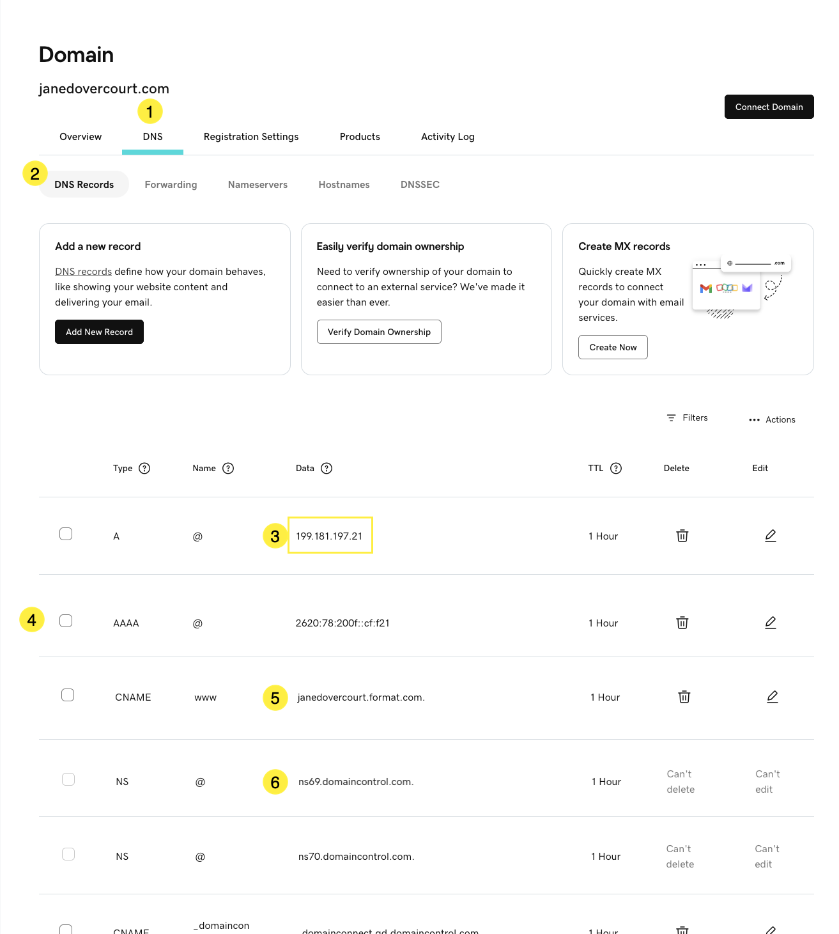The height and width of the screenshot is (934, 839).
Task: Delete the AAAA record
Action: coord(682,623)
